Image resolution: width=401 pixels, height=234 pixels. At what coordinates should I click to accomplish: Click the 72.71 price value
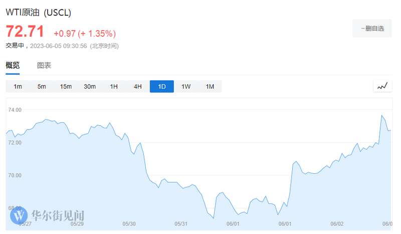pyautogui.click(x=25, y=32)
